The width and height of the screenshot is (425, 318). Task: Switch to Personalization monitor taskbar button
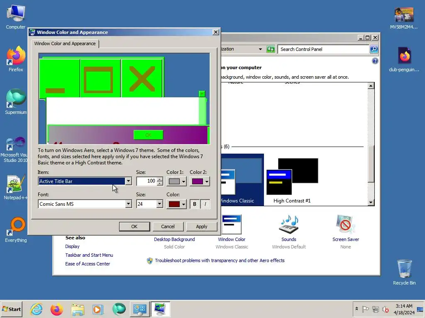[x=160, y=309]
